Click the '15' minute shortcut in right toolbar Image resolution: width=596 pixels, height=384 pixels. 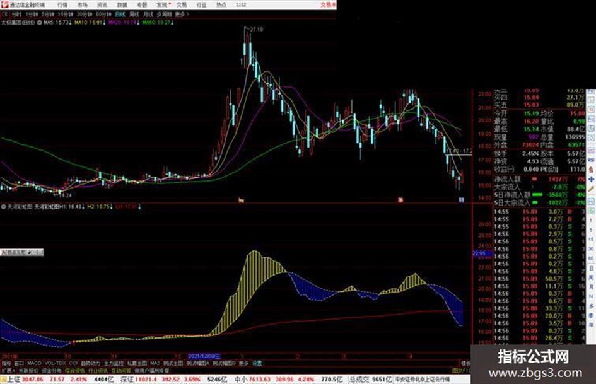pos(591,240)
